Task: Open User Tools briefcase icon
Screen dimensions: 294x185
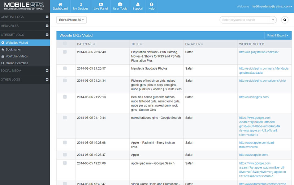Action: point(120,5)
